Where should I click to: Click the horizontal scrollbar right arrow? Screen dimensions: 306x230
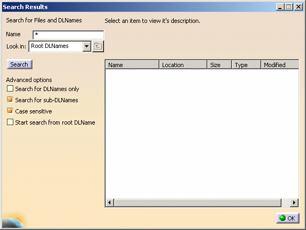point(294,203)
